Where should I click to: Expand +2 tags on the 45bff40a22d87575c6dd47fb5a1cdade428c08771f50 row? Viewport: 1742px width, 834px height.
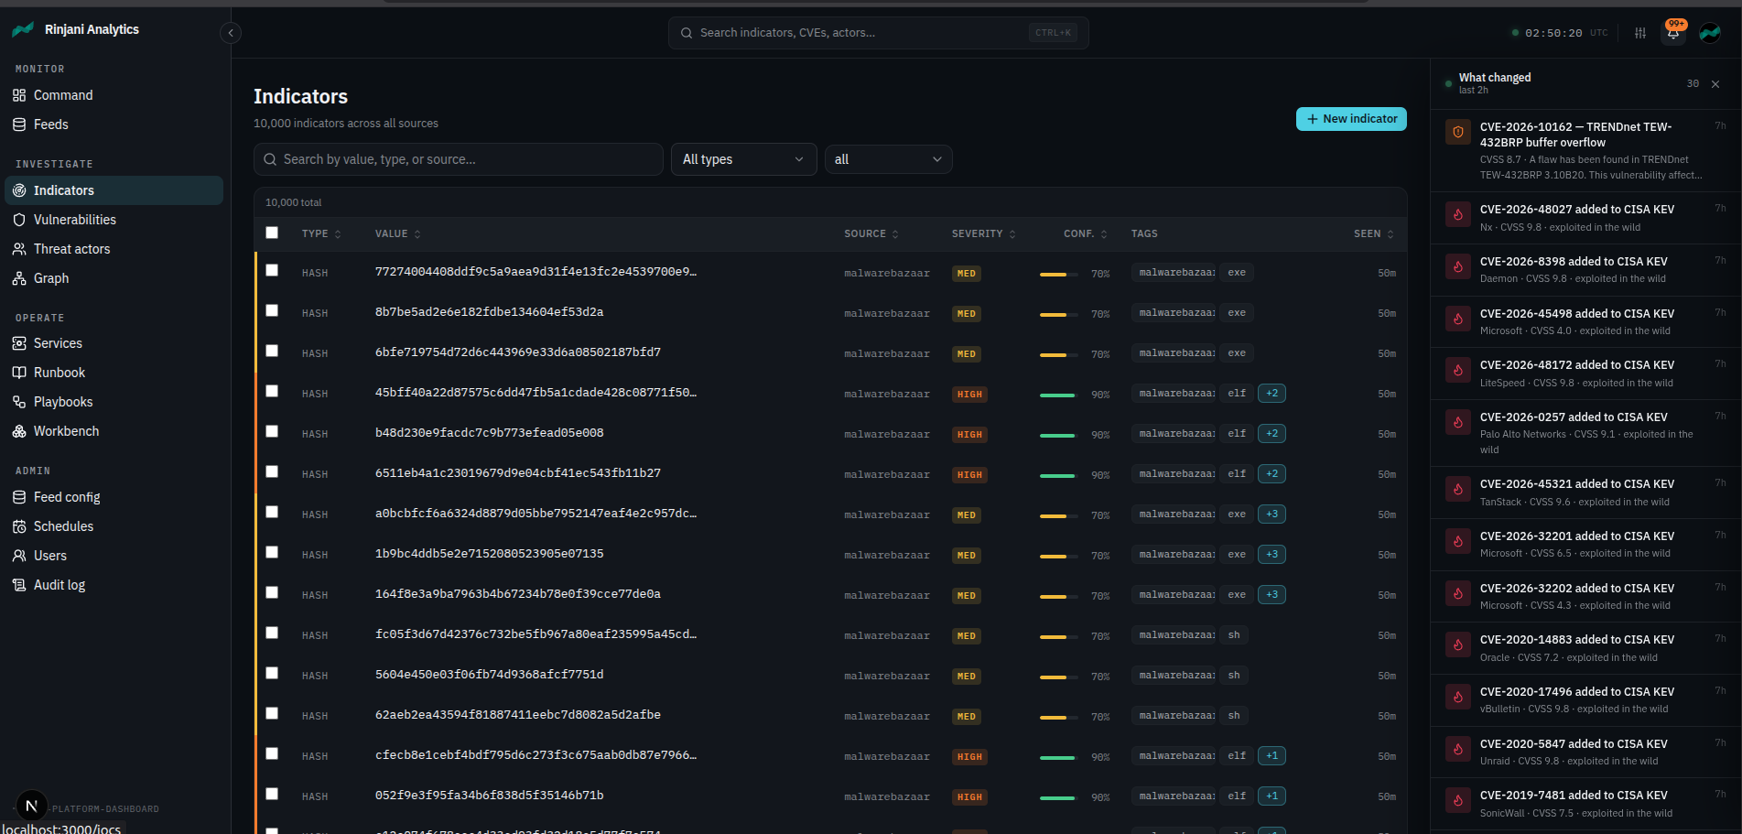[1271, 394]
